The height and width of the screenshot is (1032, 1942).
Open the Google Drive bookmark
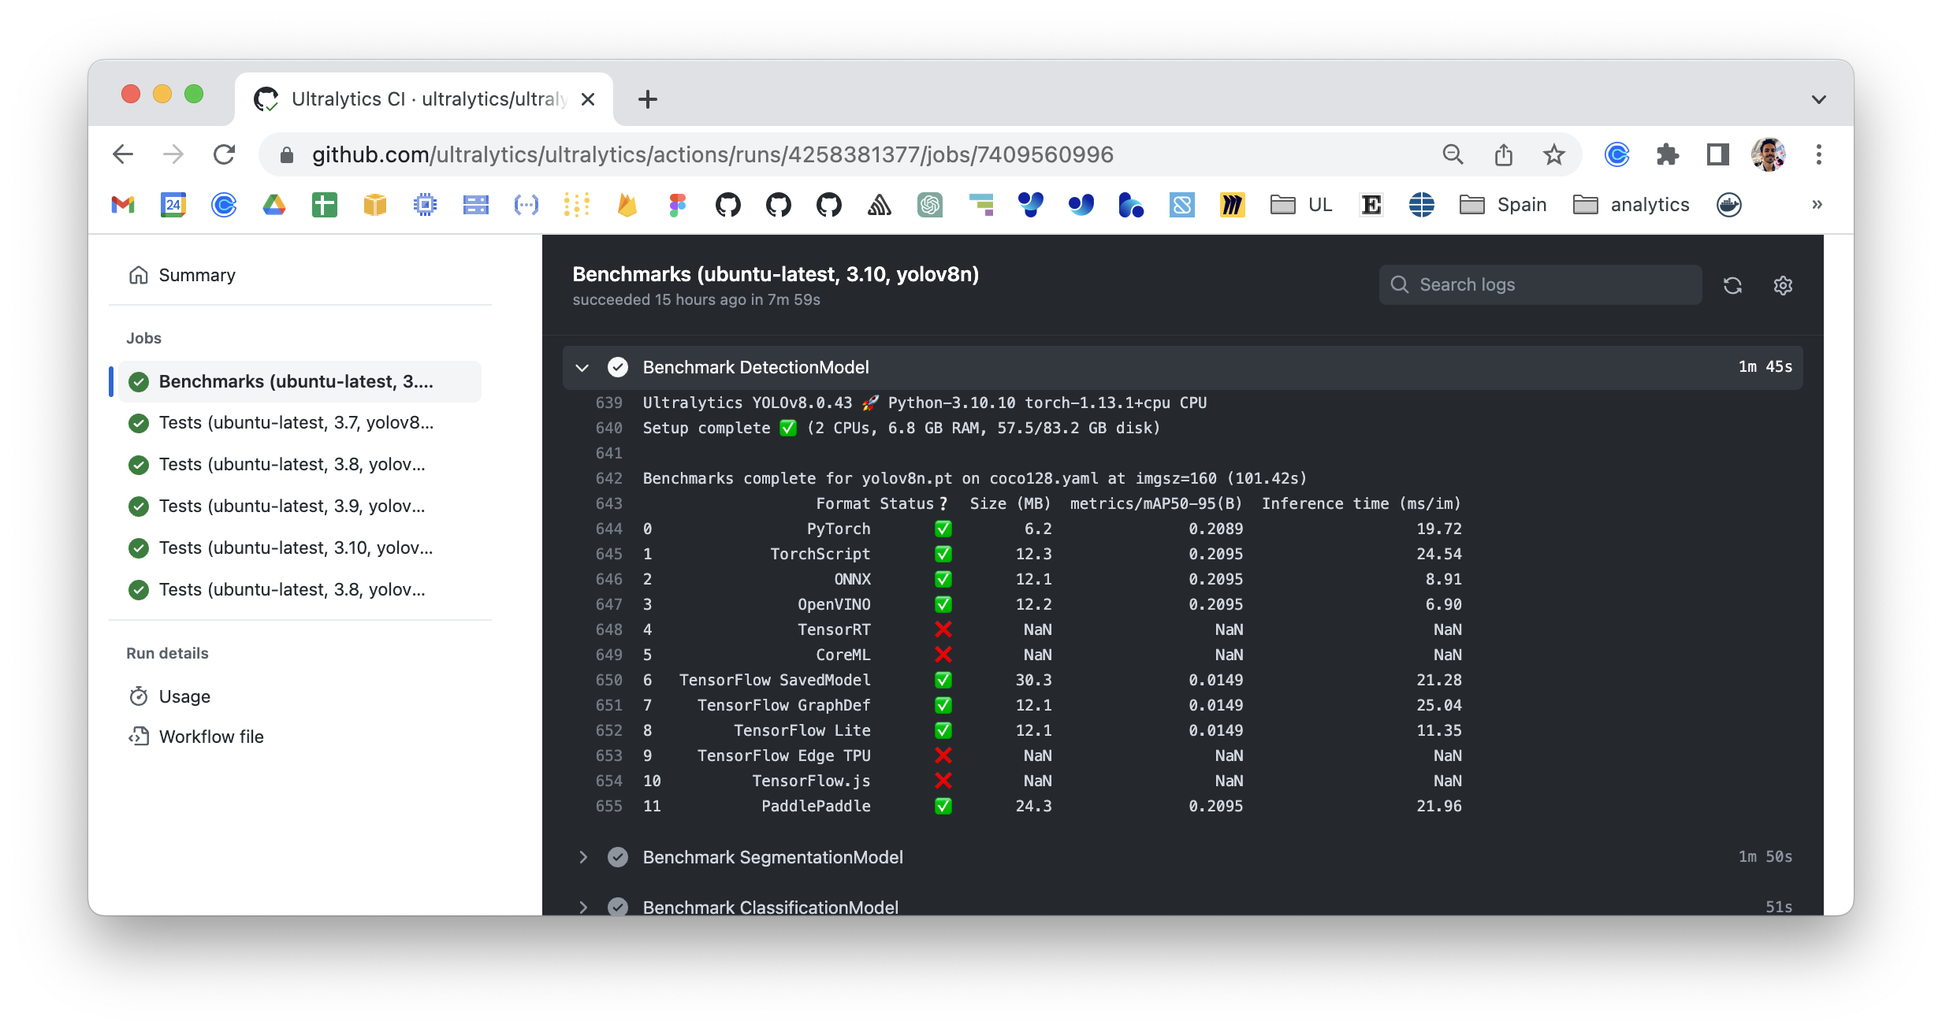[x=273, y=204]
